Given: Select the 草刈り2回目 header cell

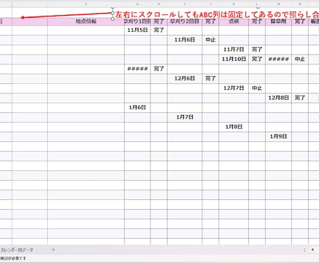Looking at the screenshot, I should [x=184, y=21].
